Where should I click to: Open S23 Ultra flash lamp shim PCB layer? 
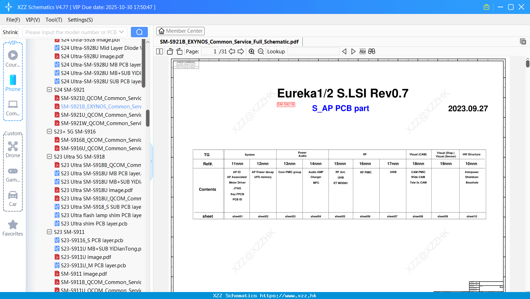98,215
